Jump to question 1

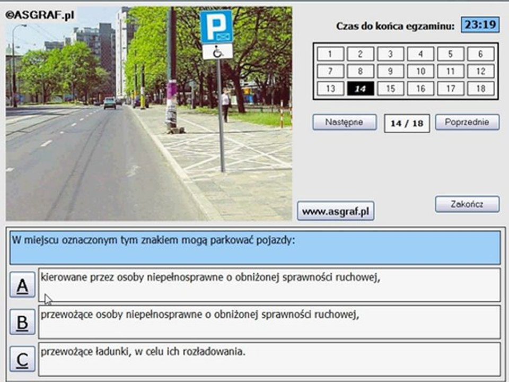click(330, 54)
